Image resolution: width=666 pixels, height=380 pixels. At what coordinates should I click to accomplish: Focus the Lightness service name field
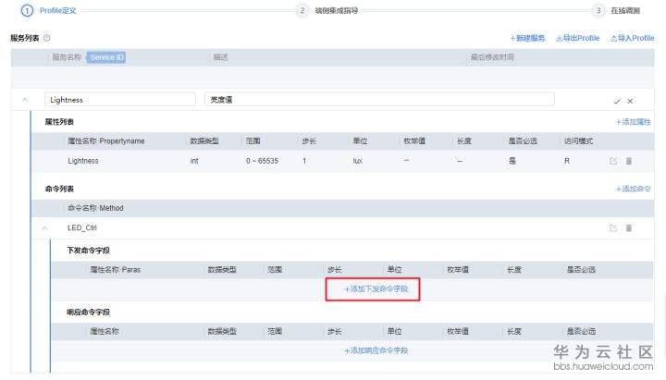(119, 100)
